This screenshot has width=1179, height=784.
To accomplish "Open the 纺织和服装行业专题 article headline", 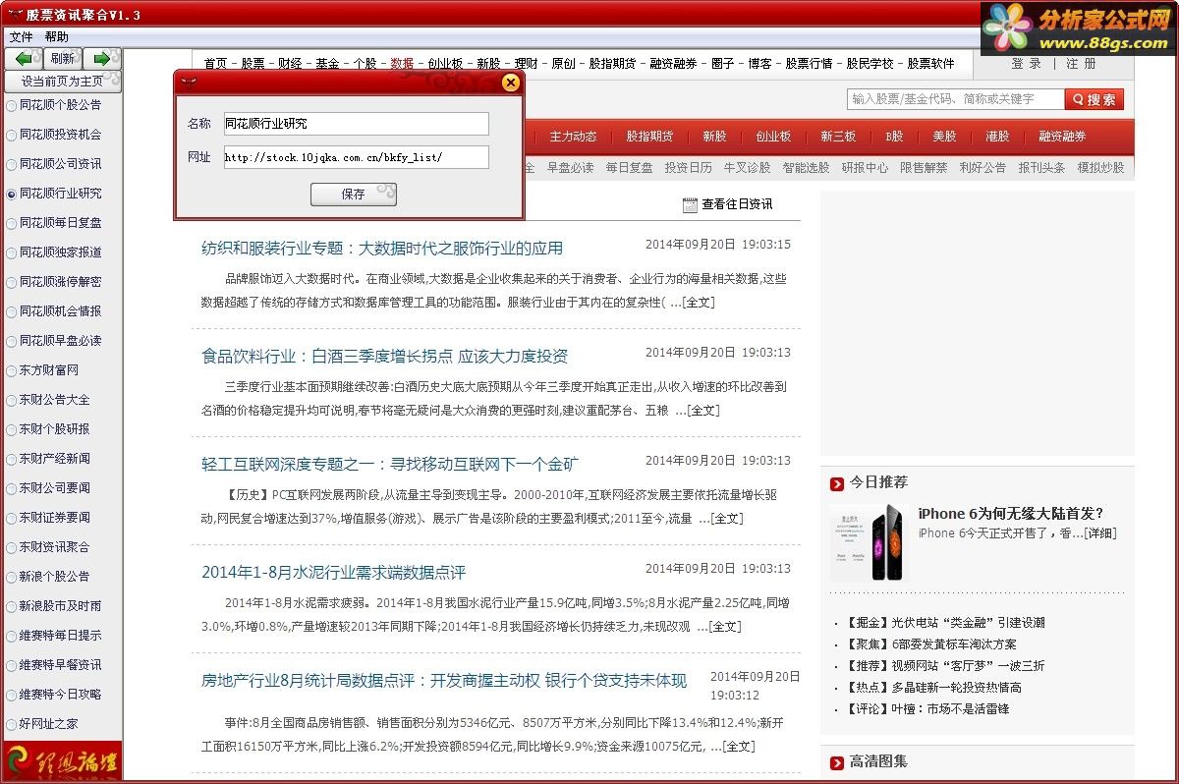I will point(382,249).
